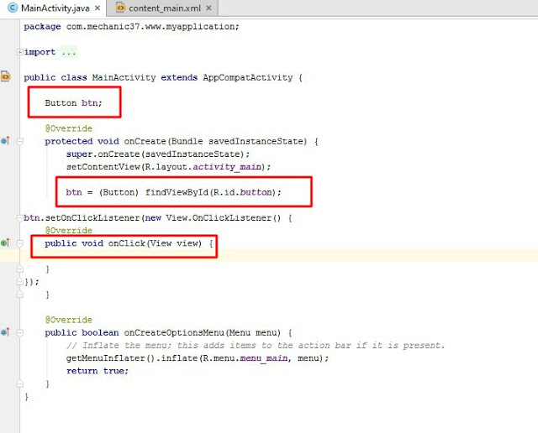The height and width of the screenshot is (433, 538).
Task: Collapse the onCreateOptionsMenu method
Action: 20,332
